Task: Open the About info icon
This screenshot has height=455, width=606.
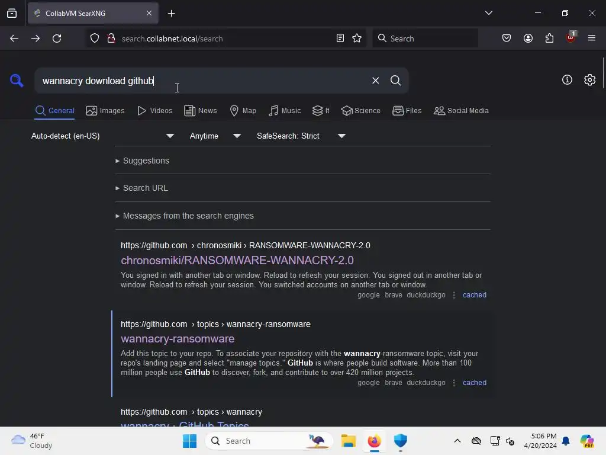Action: point(567,80)
